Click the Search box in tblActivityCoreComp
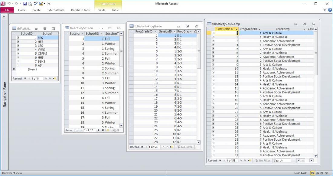This screenshot has height=176, width=333. click(x=282, y=161)
